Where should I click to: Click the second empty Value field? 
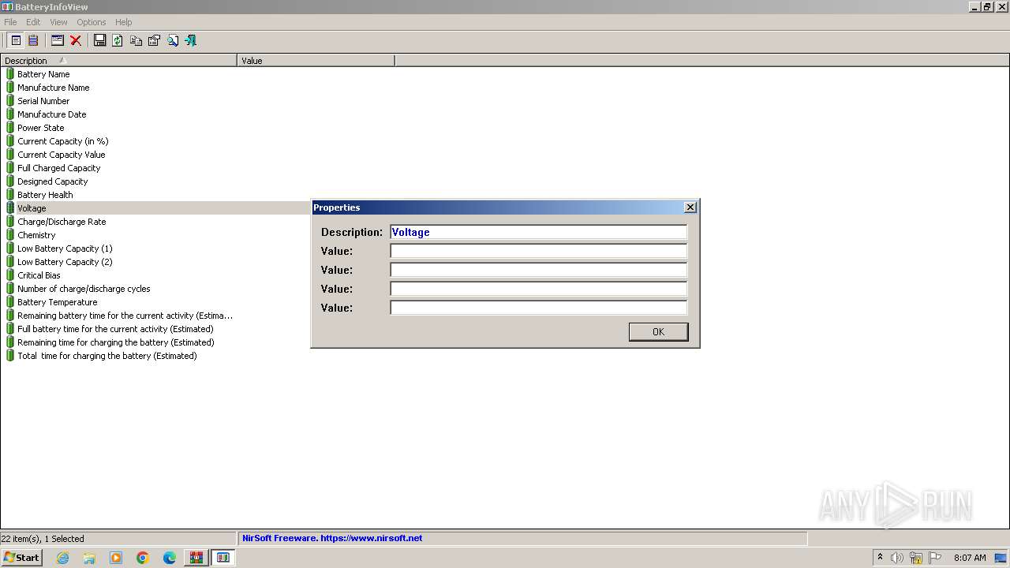538,270
